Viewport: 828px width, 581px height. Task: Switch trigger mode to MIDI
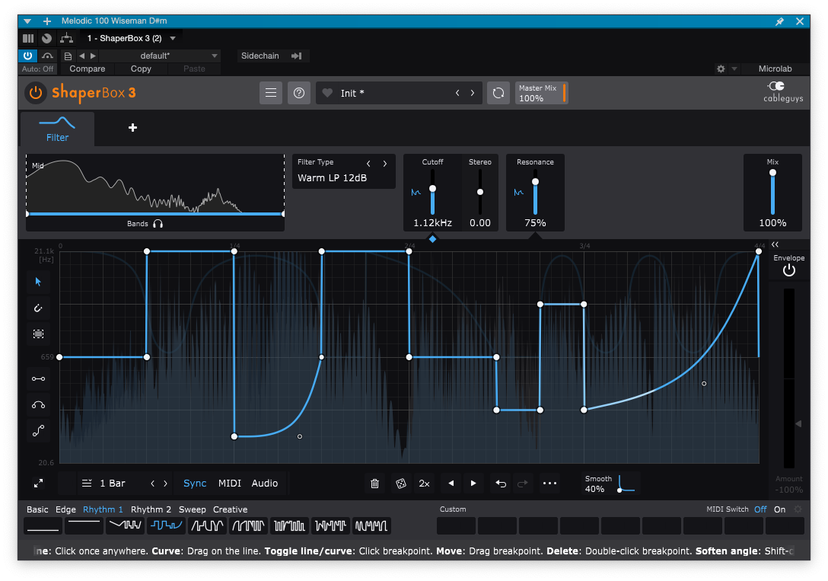(x=230, y=484)
